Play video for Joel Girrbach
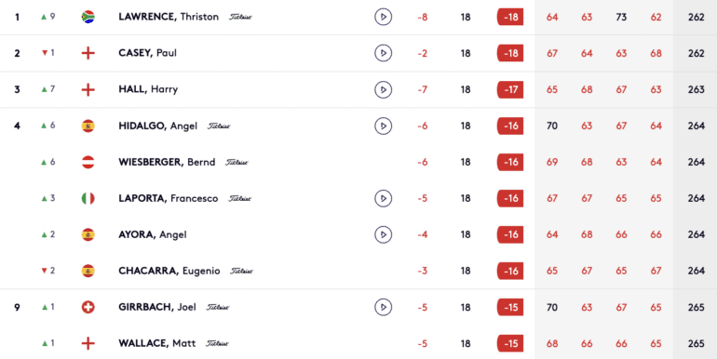 pyautogui.click(x=384, y=307)
